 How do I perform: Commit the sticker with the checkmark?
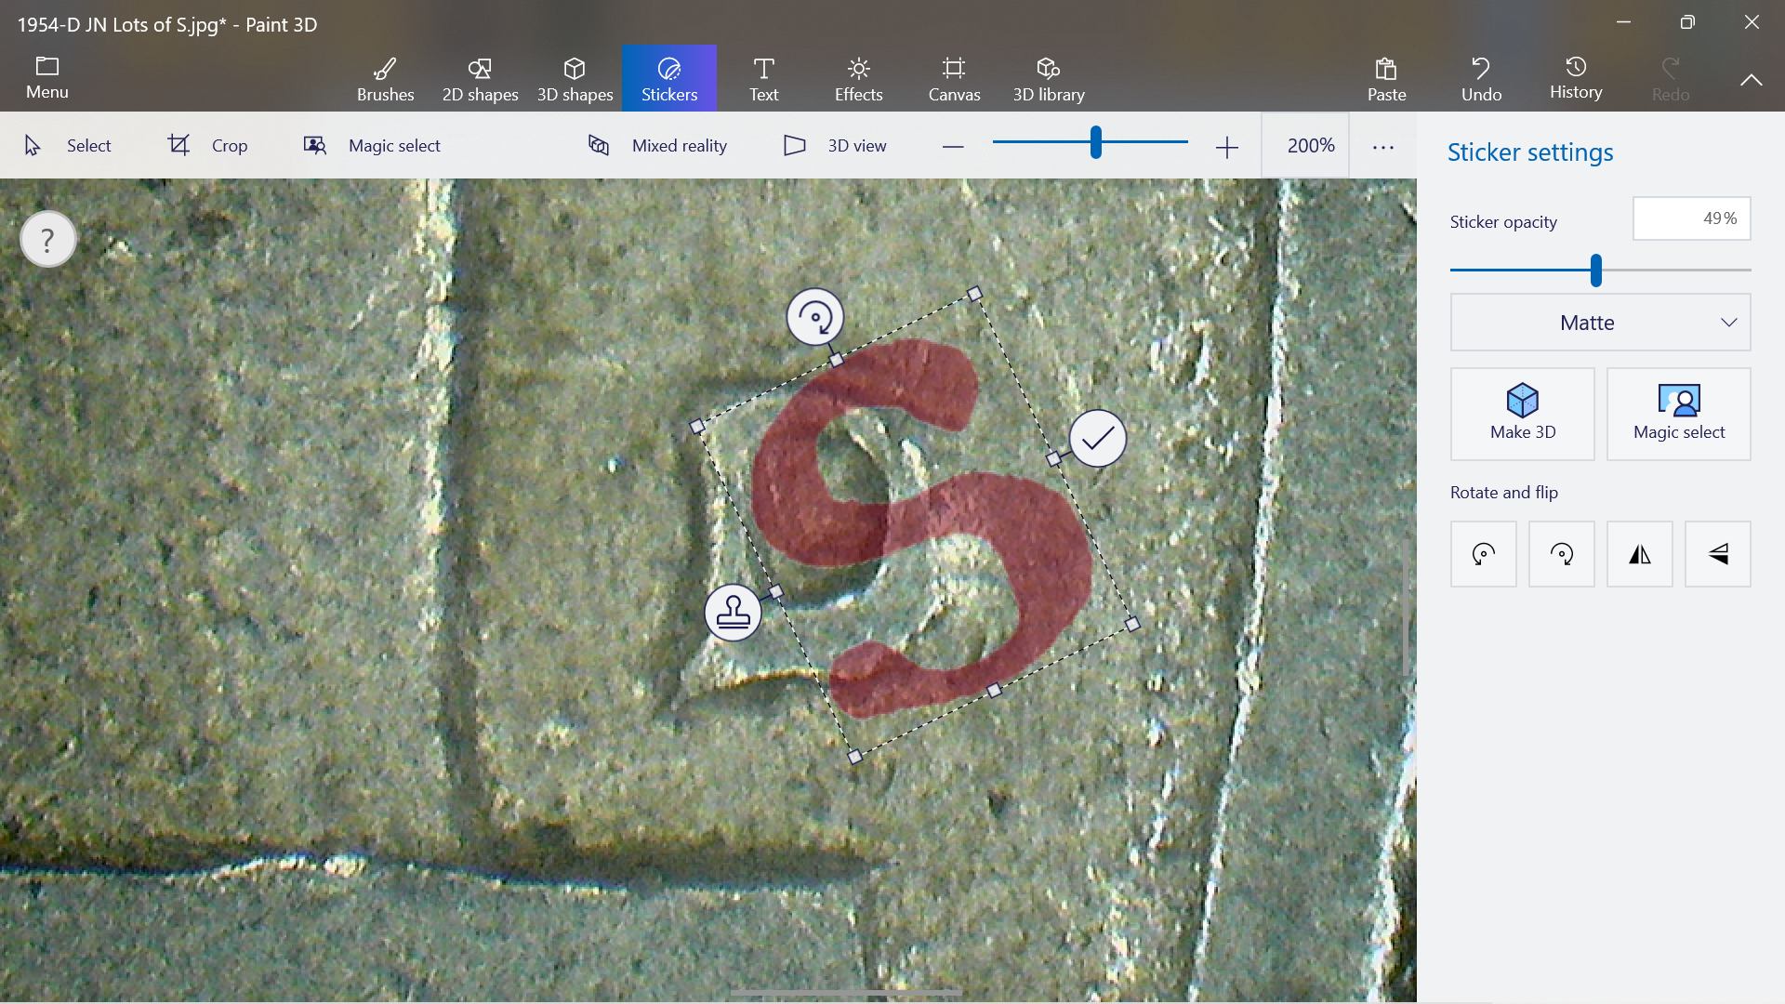coord(1098,438)
